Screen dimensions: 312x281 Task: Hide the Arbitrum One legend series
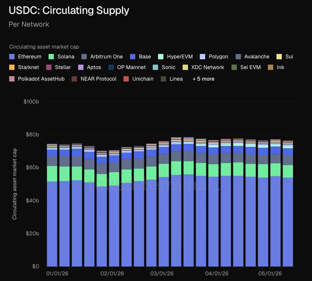point(102,56)
